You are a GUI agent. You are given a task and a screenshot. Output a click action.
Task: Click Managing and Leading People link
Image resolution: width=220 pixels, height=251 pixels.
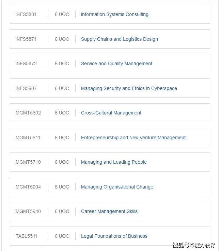pyautogui.click(x=114, y=162)
